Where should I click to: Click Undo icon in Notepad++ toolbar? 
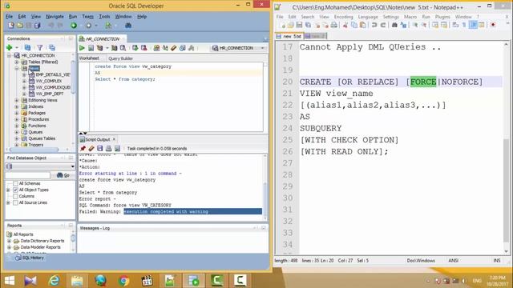(x=374, y=25)
